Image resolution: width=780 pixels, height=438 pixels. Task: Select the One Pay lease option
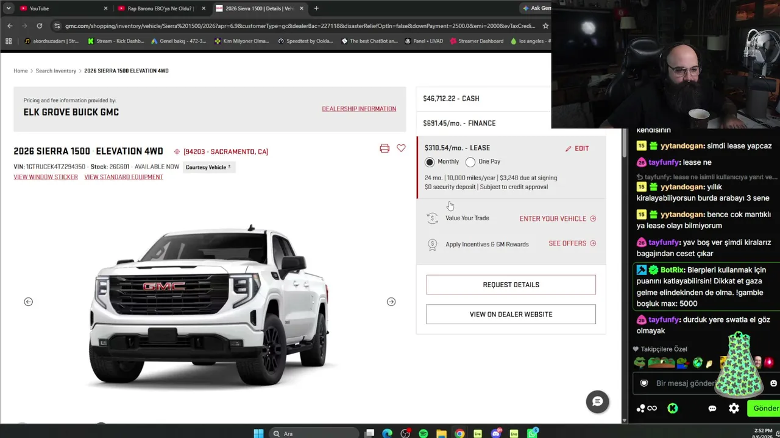[470, 162]
